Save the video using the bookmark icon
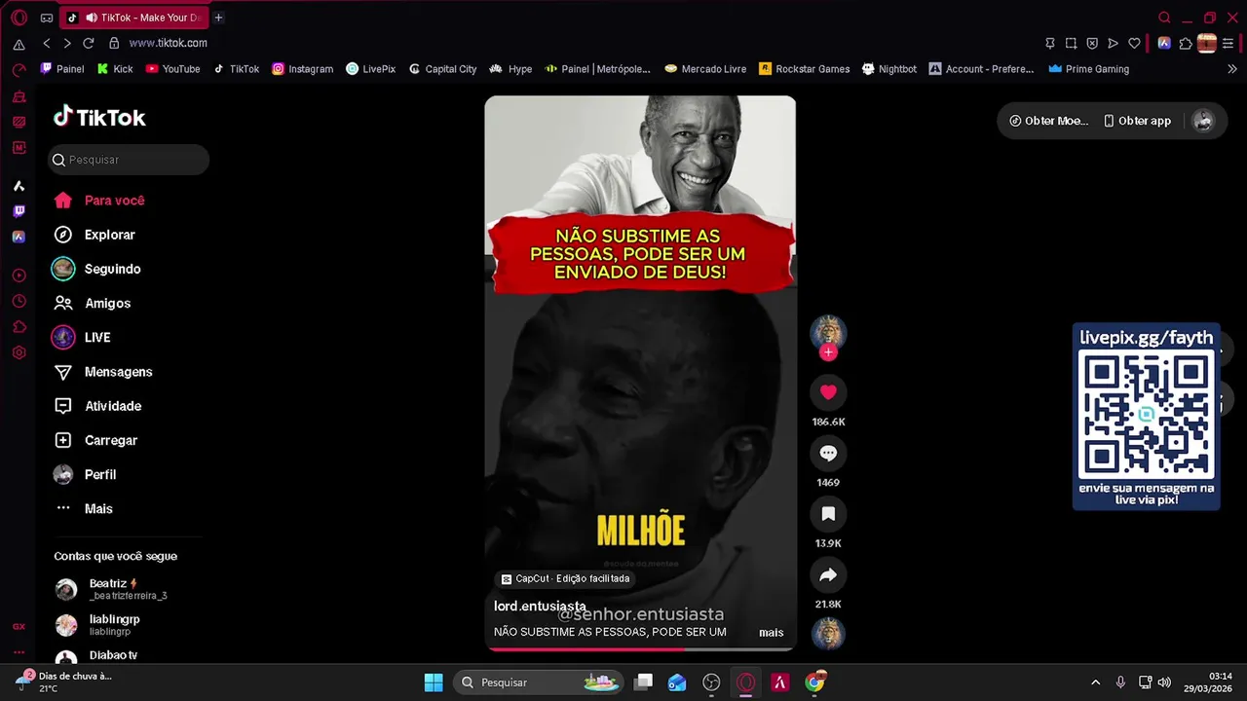Screen dimensions: 1247x701 (828, 514)
